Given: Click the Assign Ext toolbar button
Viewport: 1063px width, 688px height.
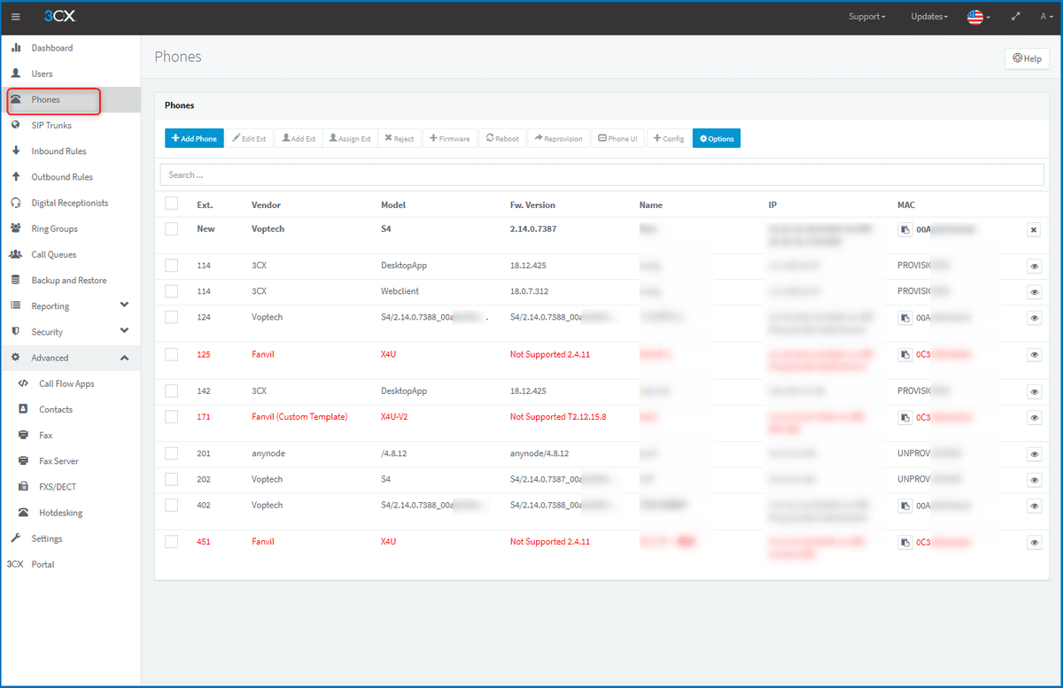Looking at the screenshot, I should coord(349,138).
